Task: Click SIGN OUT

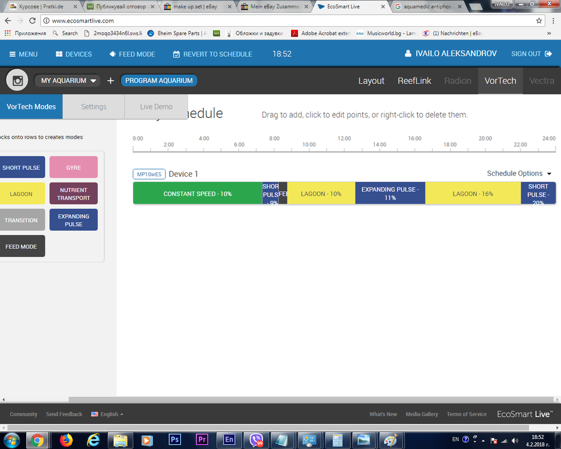Action: [531, 54]
